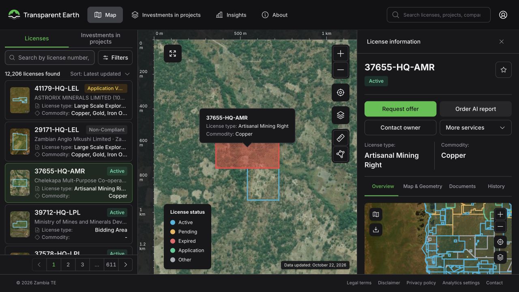Open layers in overview mini map

[x=500, y=257]
